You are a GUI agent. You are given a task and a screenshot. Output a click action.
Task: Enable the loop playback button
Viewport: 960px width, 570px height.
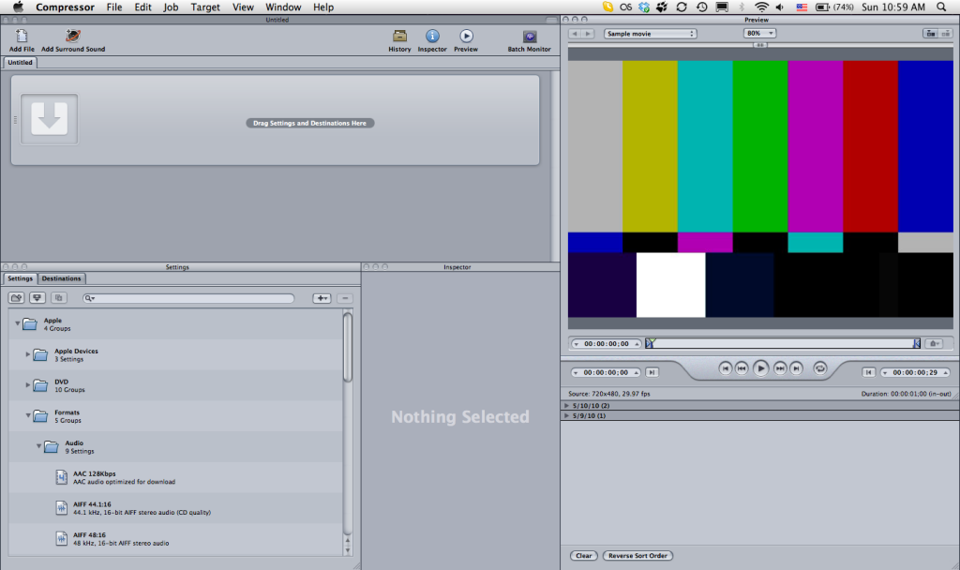[x=819, y=369]
